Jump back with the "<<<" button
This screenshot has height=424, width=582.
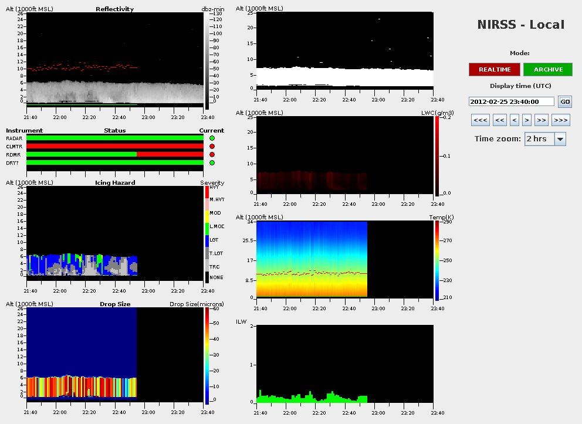480,120
